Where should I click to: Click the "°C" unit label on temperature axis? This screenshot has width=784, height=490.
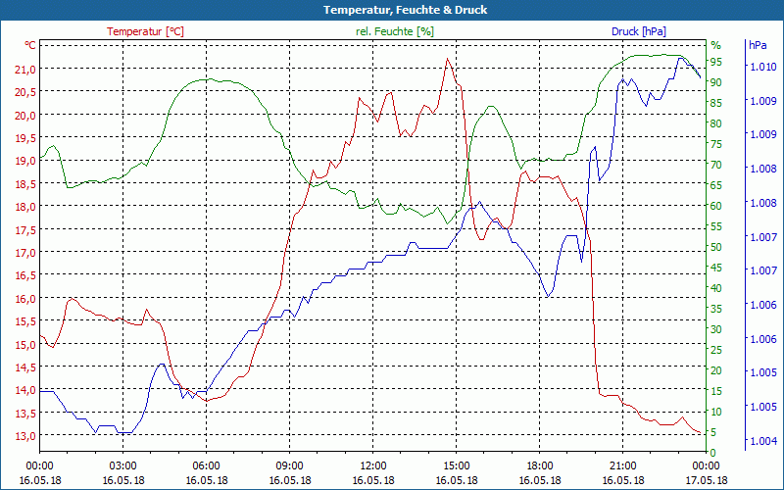click(x=30, y=45)
